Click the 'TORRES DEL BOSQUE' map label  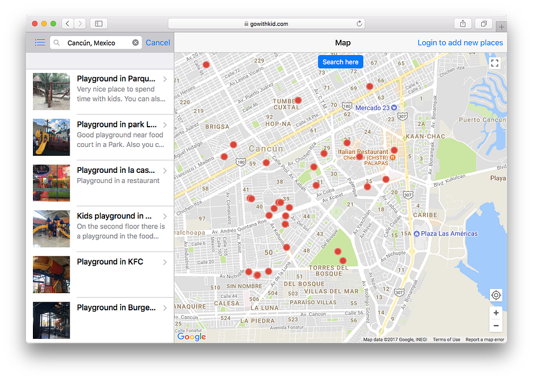coord(329,270)
